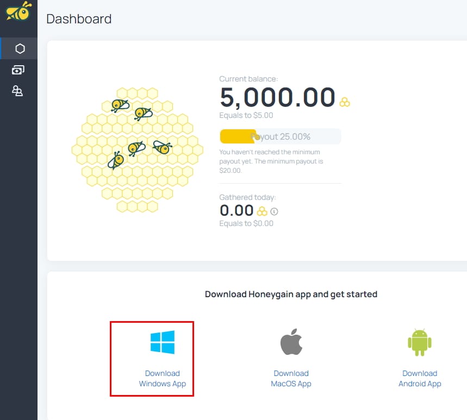Click the 'Equals to $5.00' text

[x=246, y=115]
